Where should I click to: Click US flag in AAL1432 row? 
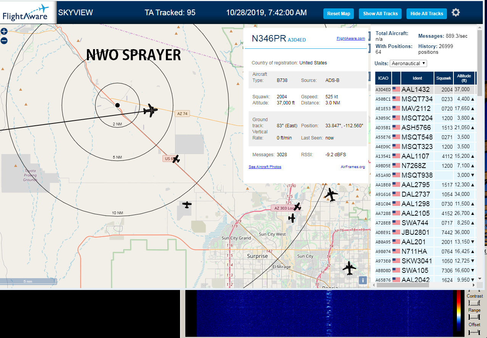396,90
